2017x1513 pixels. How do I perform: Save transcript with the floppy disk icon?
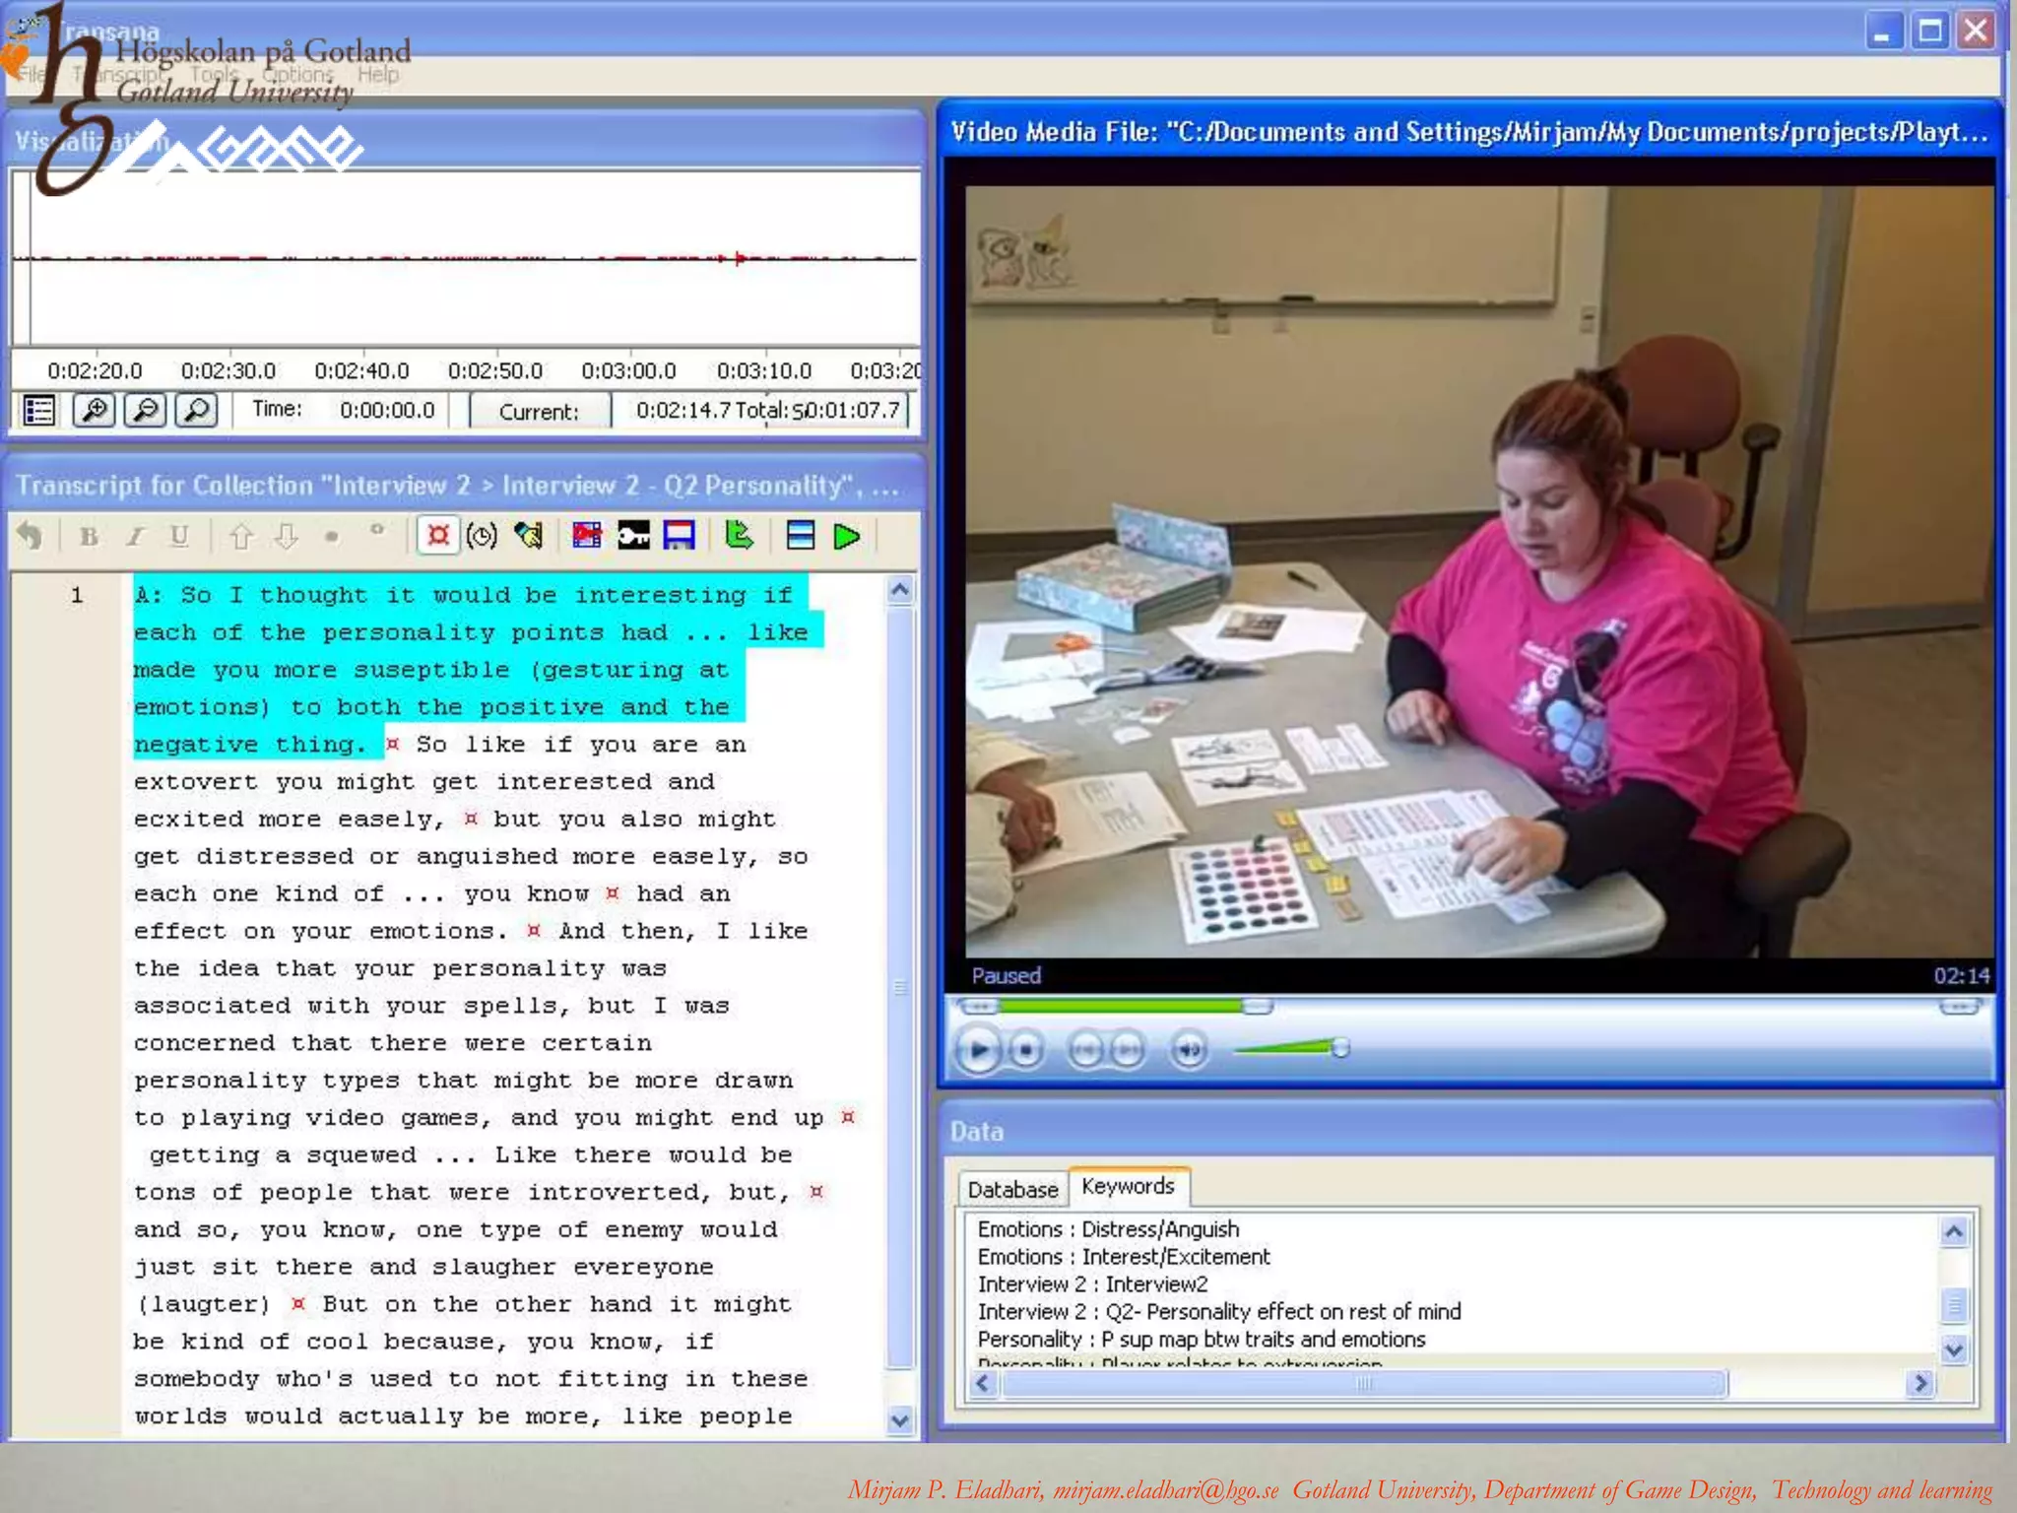coord(679,535)
